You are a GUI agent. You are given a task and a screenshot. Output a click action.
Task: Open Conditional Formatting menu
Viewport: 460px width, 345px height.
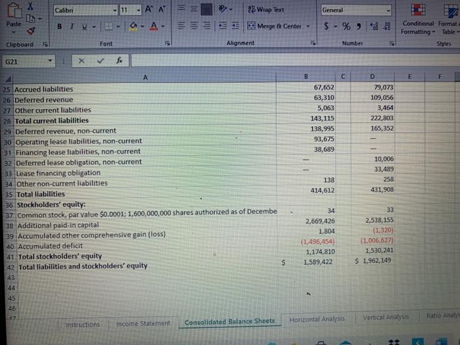(x=418, y=19)
